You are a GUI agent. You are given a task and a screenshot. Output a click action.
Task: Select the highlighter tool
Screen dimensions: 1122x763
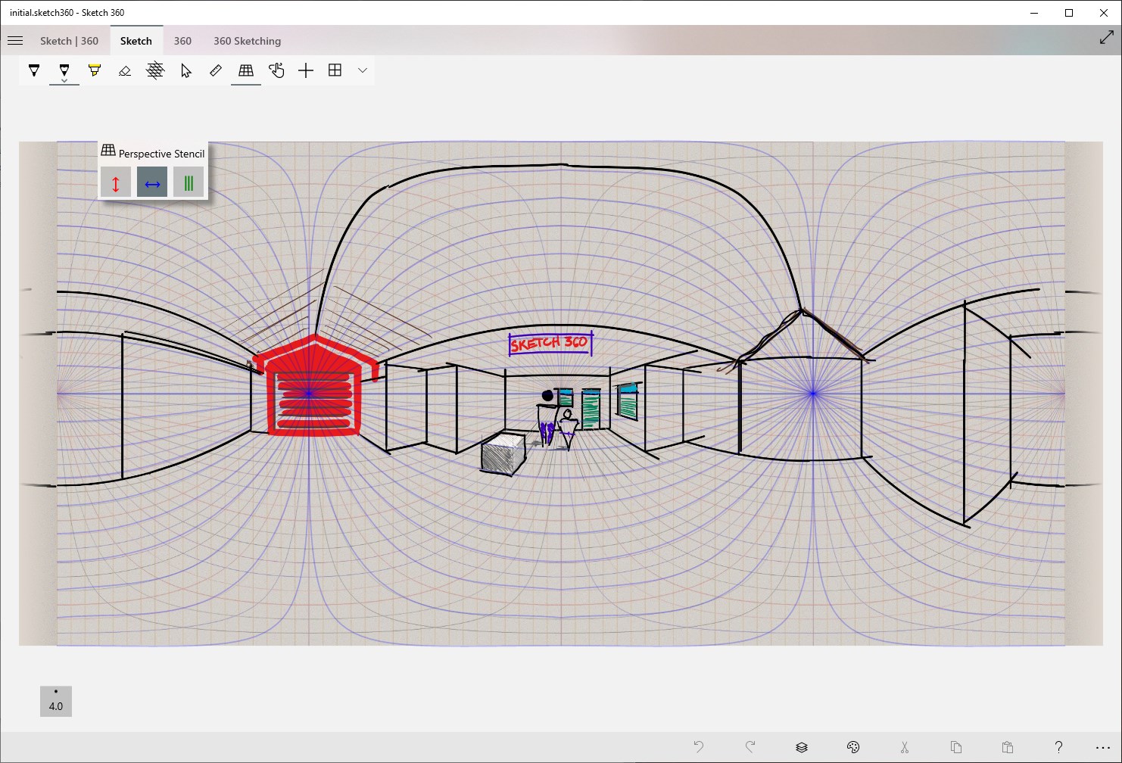point(95,70)
